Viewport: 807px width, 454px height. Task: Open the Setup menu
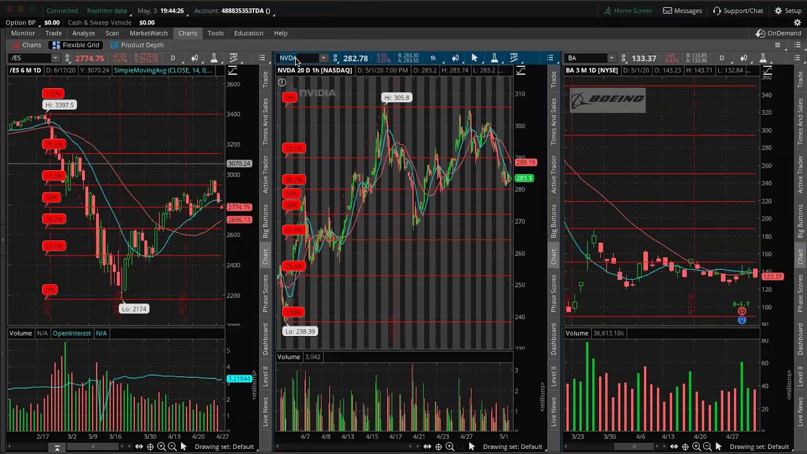pyautogui.click(x=788, y=11)
